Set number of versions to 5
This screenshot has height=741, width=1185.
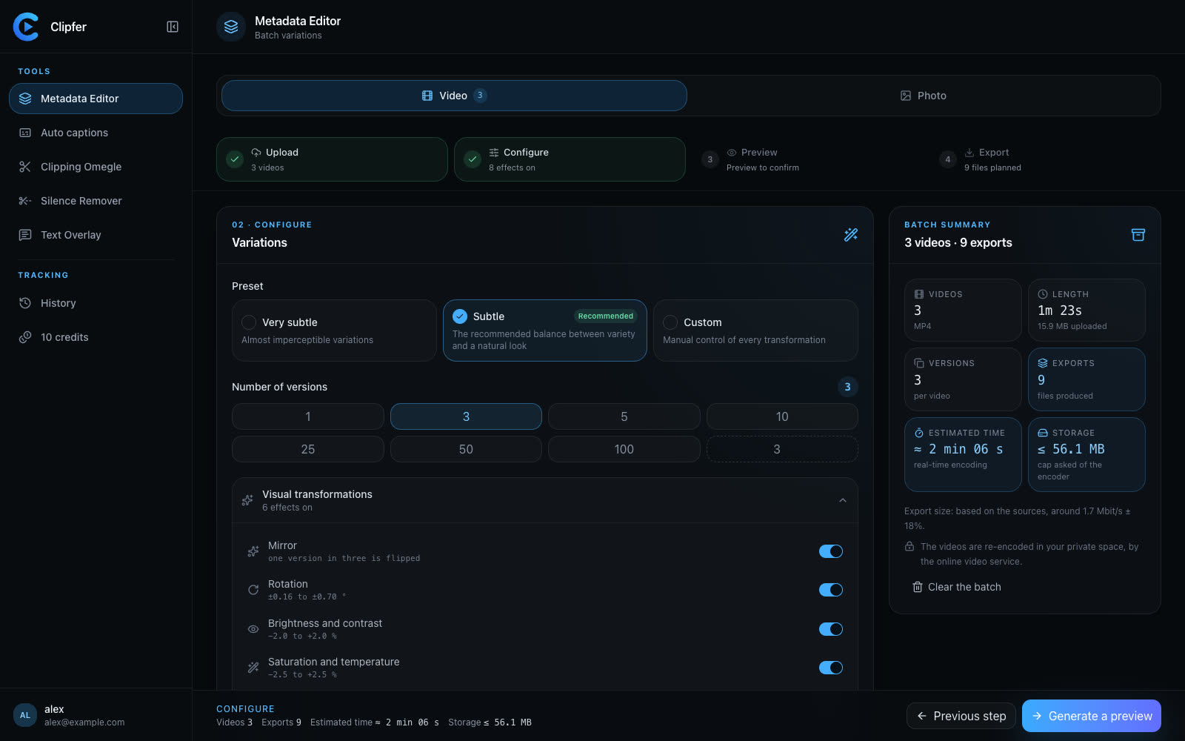click(624, 416)
